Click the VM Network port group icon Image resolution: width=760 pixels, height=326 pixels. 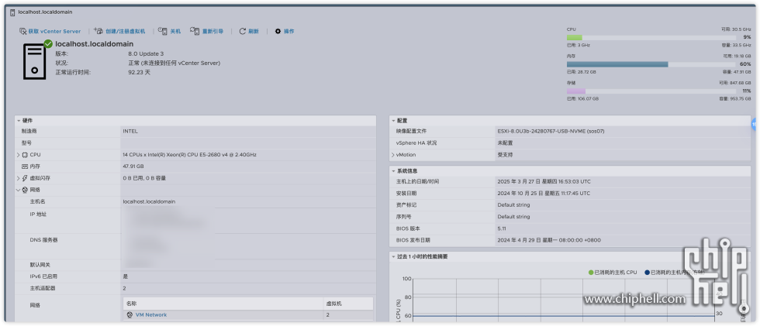point(130,315)
